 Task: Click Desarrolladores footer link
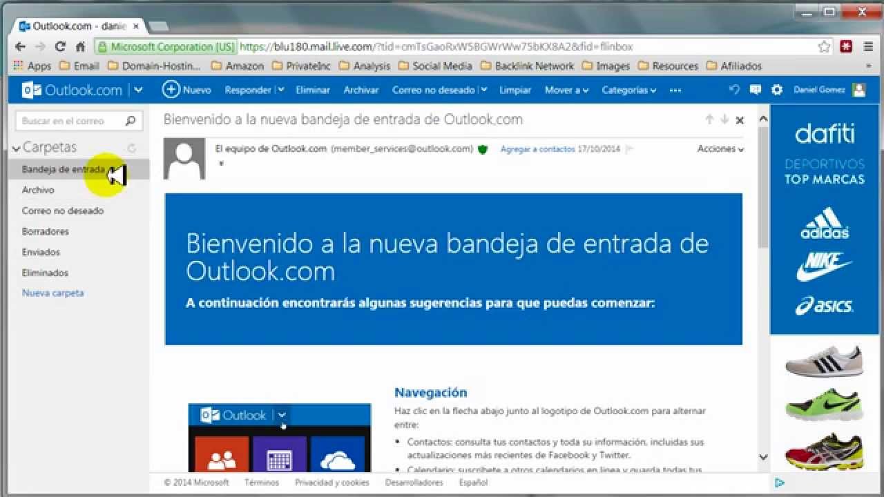click(414, 483)
